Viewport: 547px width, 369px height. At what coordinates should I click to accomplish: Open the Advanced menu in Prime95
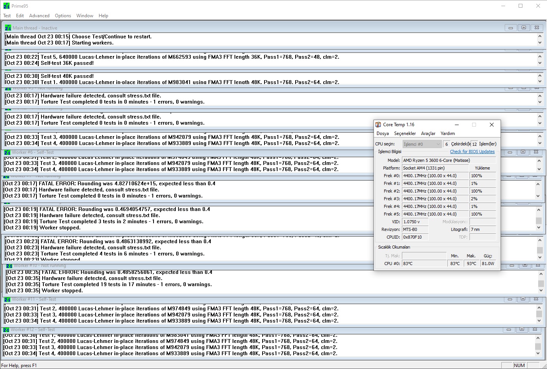(39, 16)
